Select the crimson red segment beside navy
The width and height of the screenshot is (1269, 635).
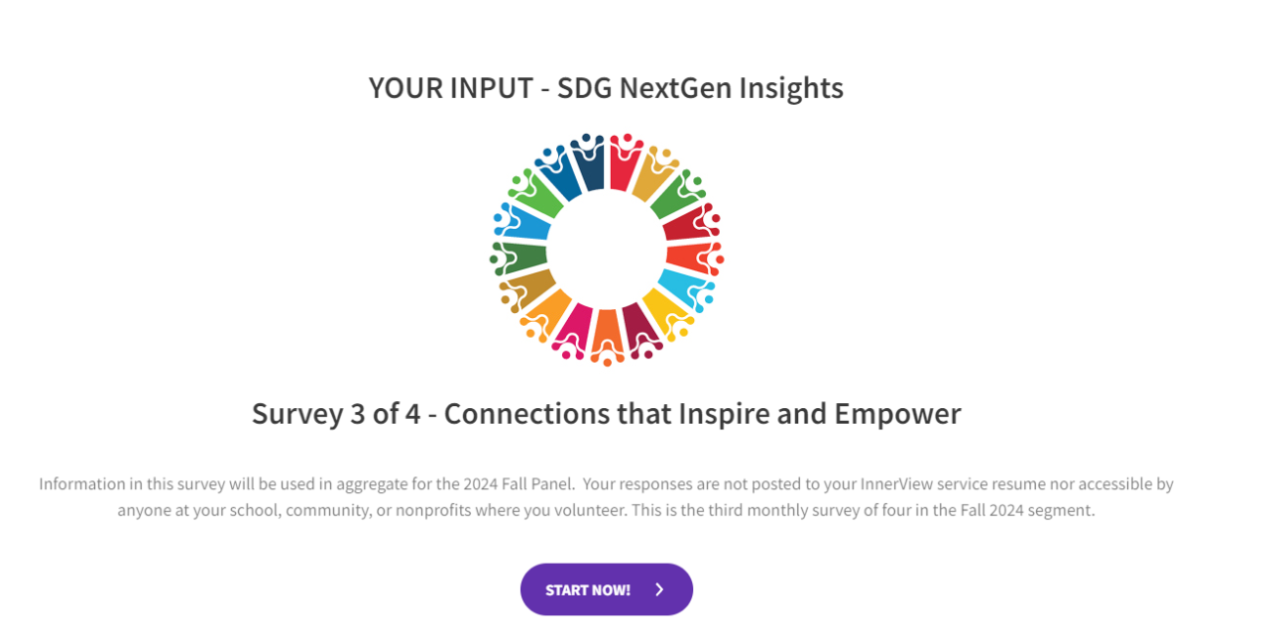(x=624, y=169)
